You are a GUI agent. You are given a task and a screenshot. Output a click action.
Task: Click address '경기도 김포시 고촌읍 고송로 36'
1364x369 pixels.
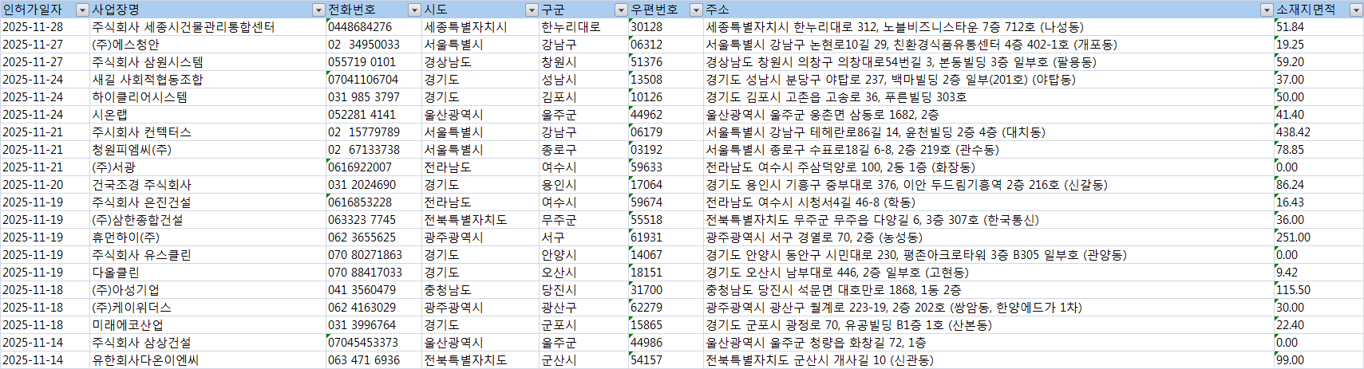tap(989, 97)
